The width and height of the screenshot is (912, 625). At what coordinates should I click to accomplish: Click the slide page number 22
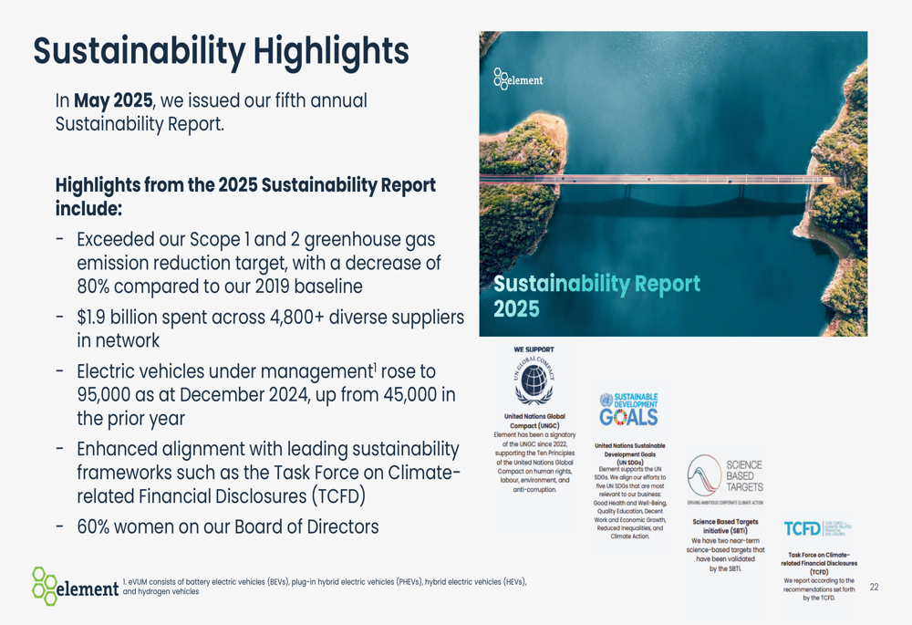875,587
